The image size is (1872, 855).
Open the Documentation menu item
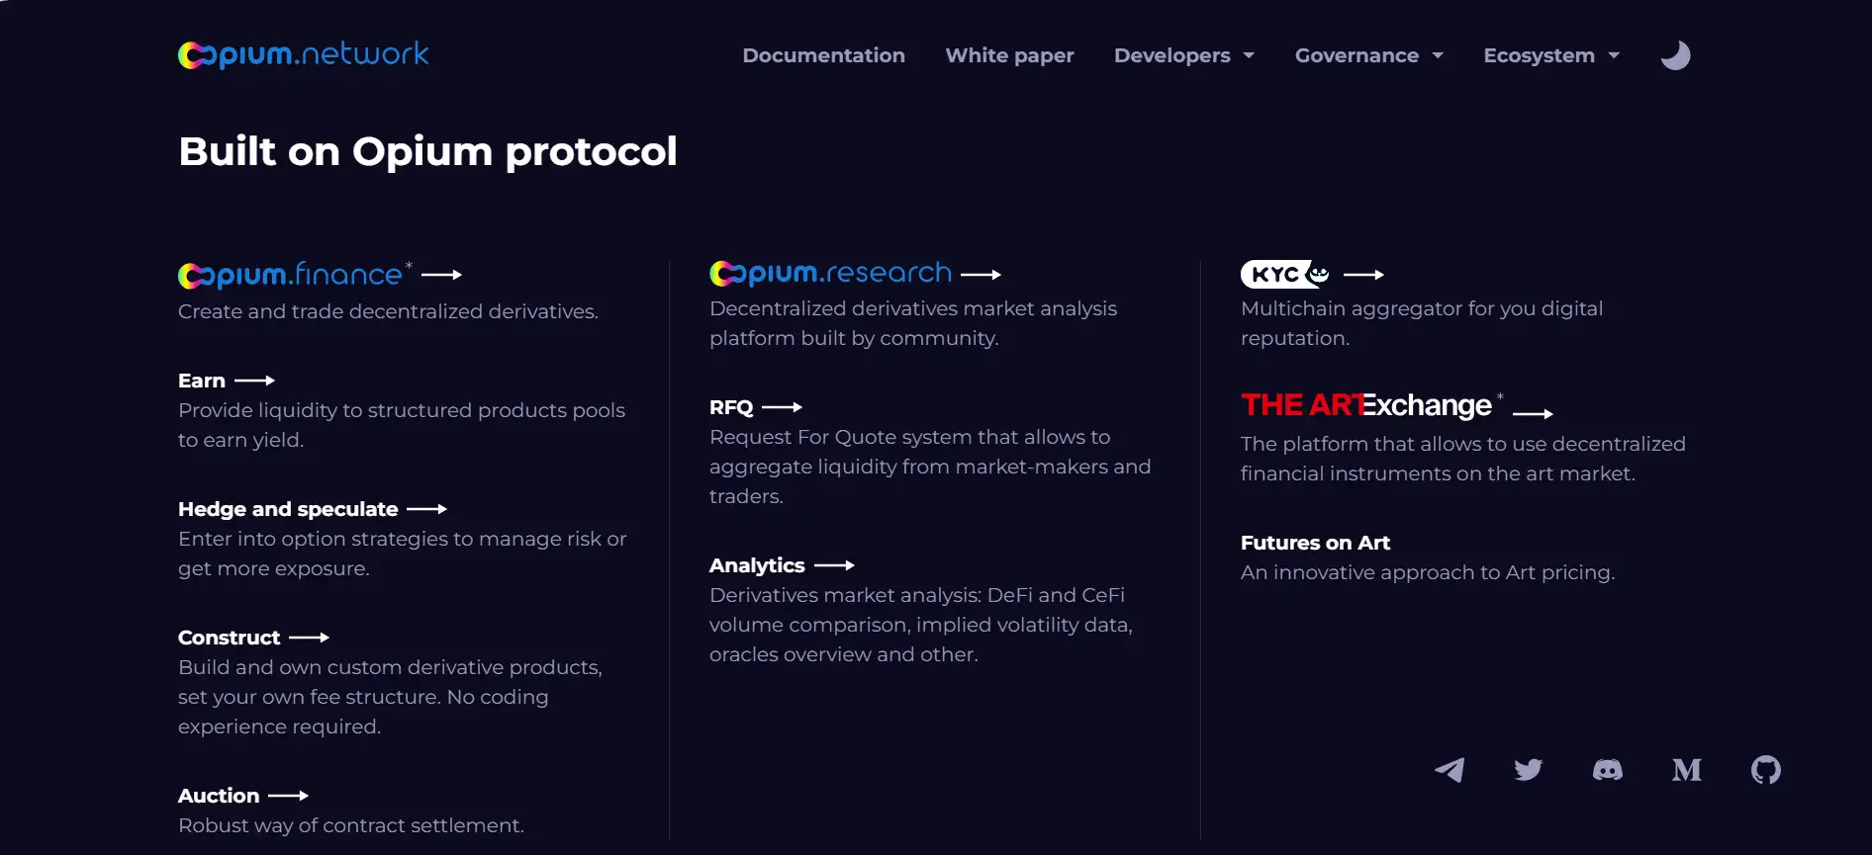[823, 55]
